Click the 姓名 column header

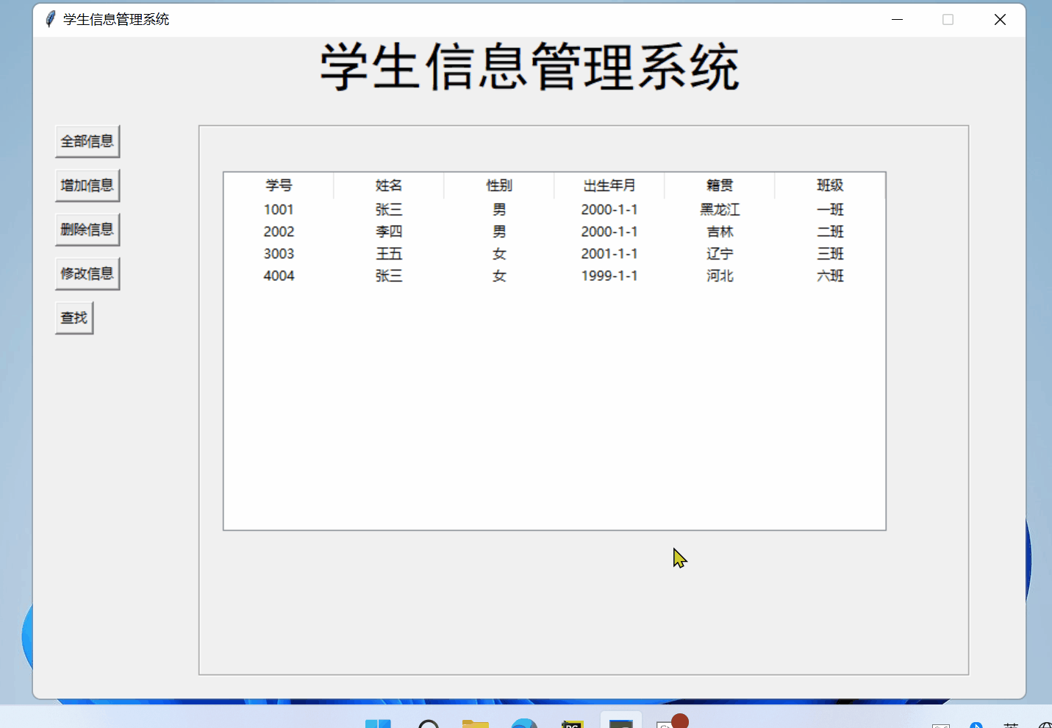click(389, 185)
